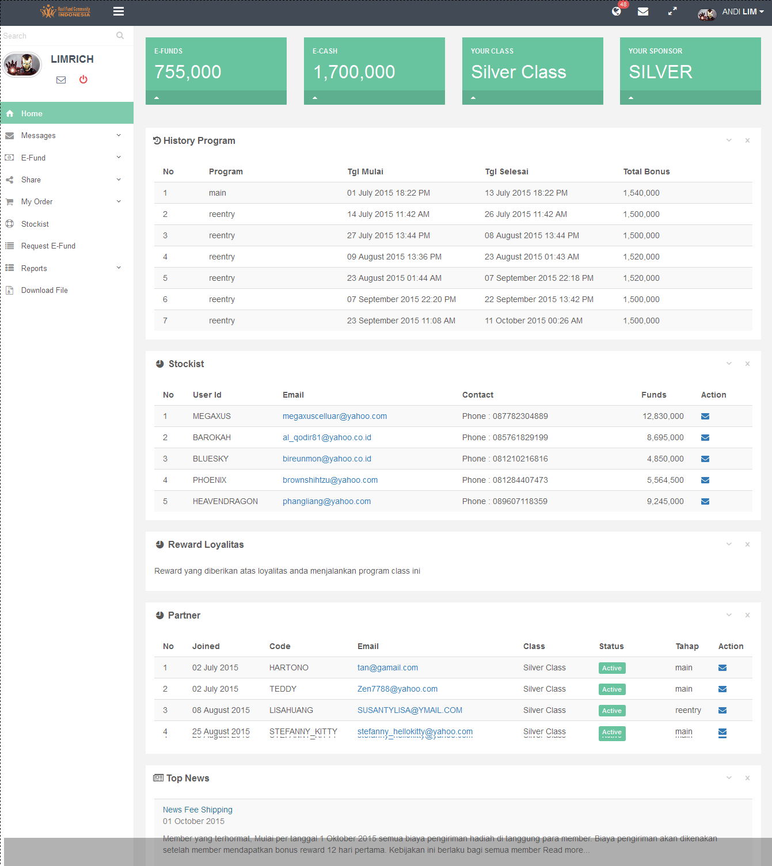Open Download File from the sidebar
This screenshot has height=866, width=772.
[x=44, y=291]
